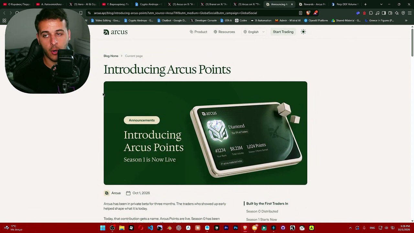
Task: Open the ChatGPT app from the taskbar
Action: click(x=179, y=228)
